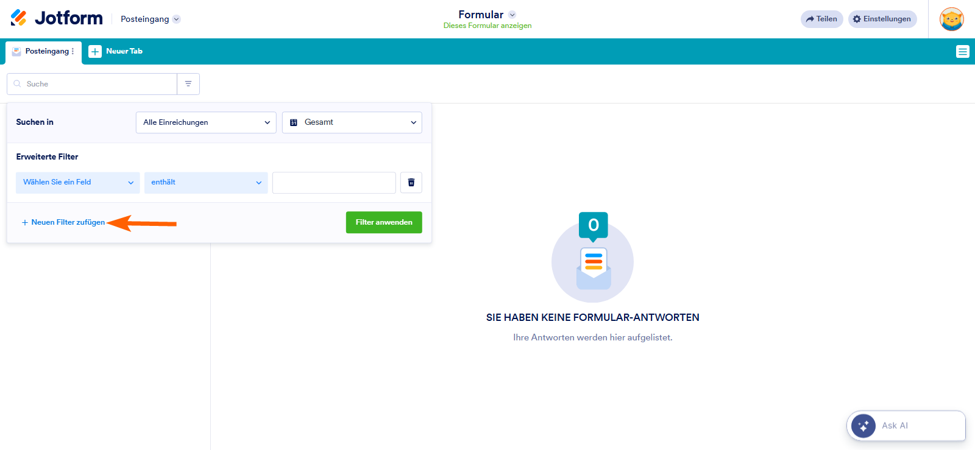Open the Alle Einreichungen dropdown
This screenshot has height=450, width=975.
[206, 122]
